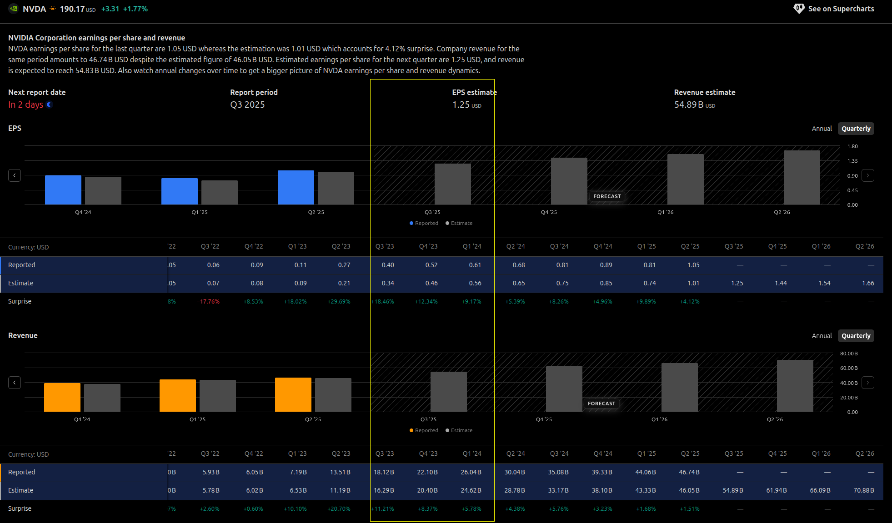Click the Q3 '25 EPS estimate bar
This screenshot has height=523, width=892.
(x=452, y=184)
